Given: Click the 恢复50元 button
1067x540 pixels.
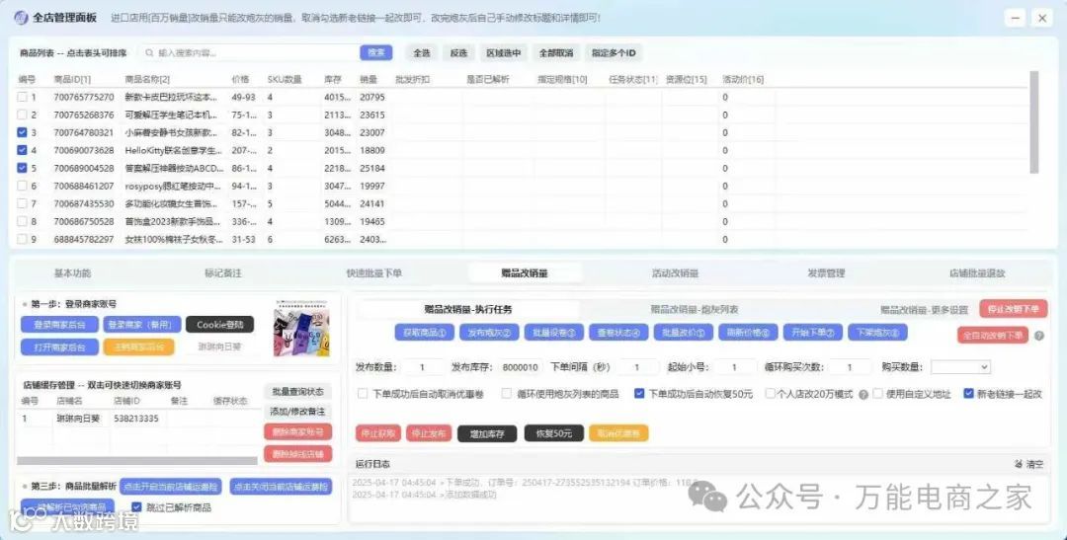Looking at the screenshot, I should tap(554, 433).
